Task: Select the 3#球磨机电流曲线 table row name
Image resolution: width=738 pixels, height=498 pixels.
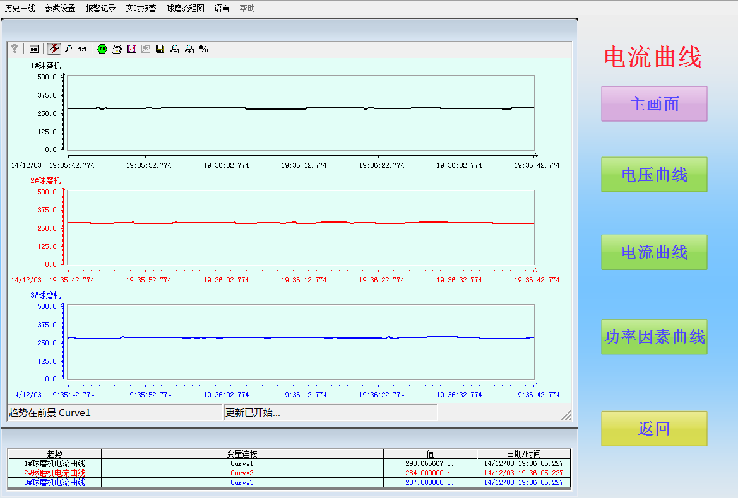Action: pyautogui.click(x=54, y=482)
